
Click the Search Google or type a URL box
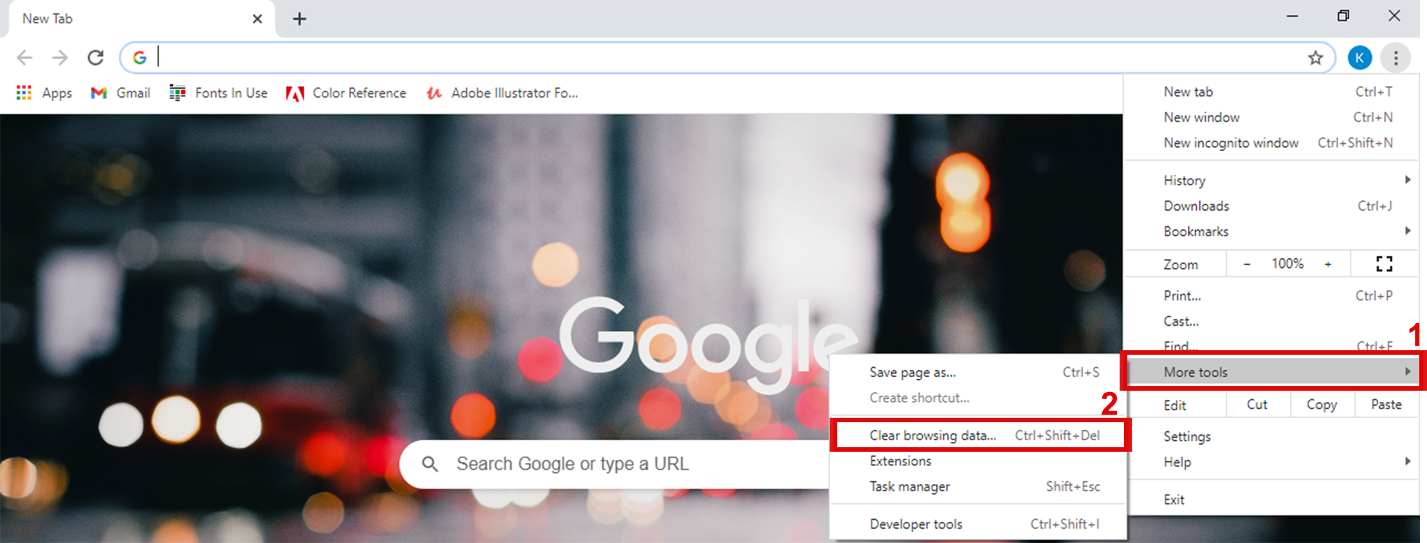tap(614, 464)
